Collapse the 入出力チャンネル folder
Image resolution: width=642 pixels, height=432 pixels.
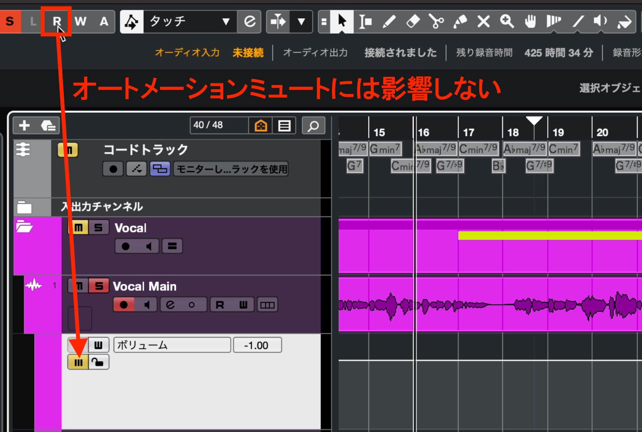[24, 207]
